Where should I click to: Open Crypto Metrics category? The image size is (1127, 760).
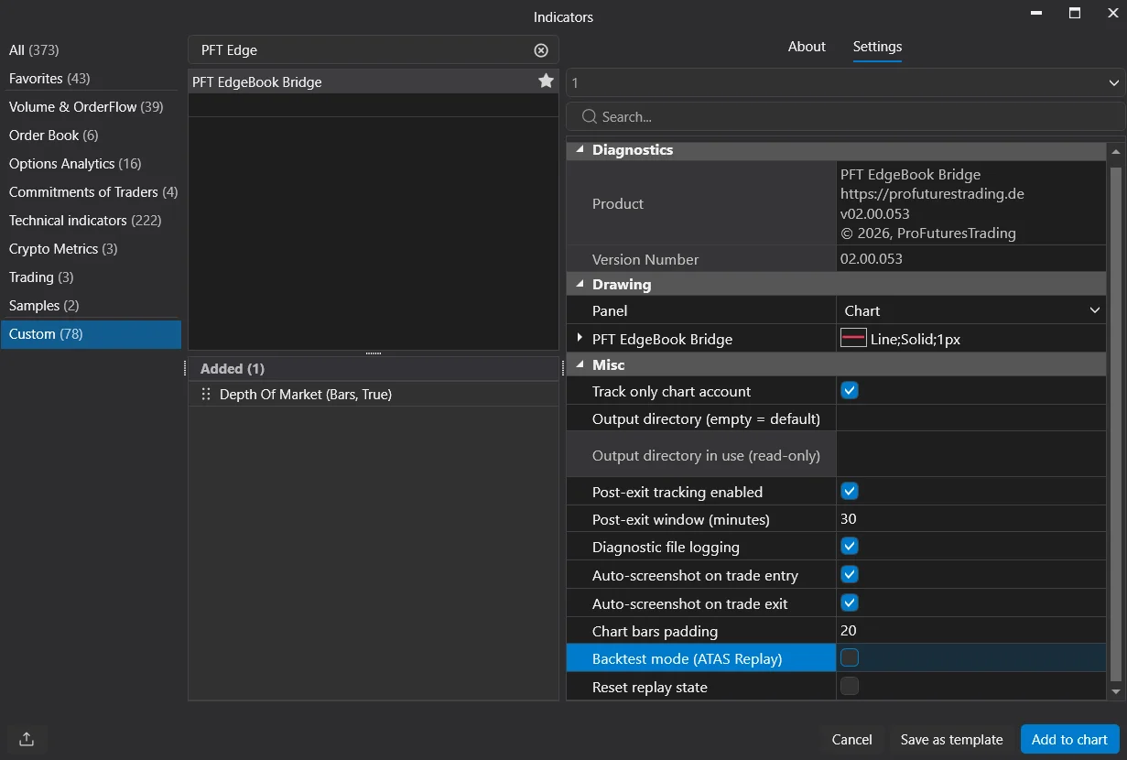pyautogui.click(x=91, y=249)
